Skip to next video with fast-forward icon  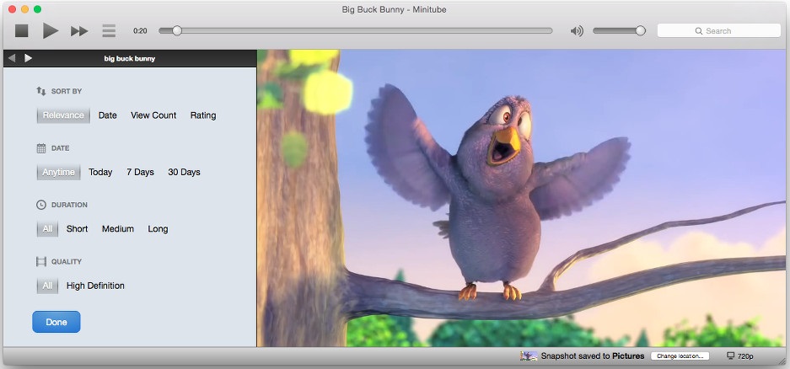(79, 31)
